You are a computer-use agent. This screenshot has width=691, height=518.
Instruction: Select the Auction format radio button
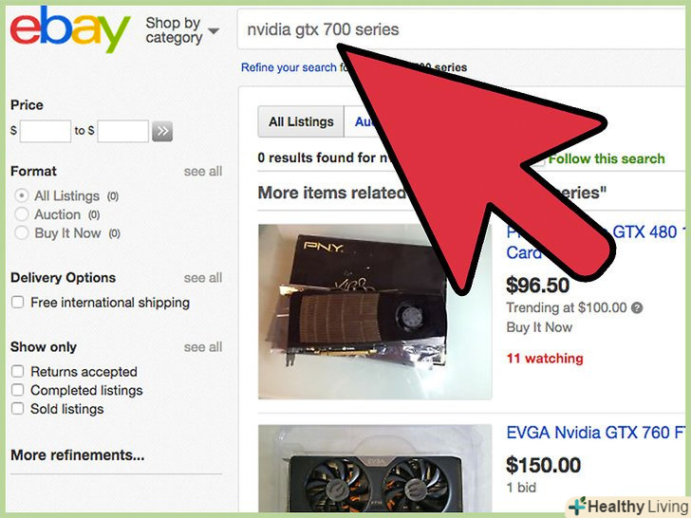[x=21, y=214]
